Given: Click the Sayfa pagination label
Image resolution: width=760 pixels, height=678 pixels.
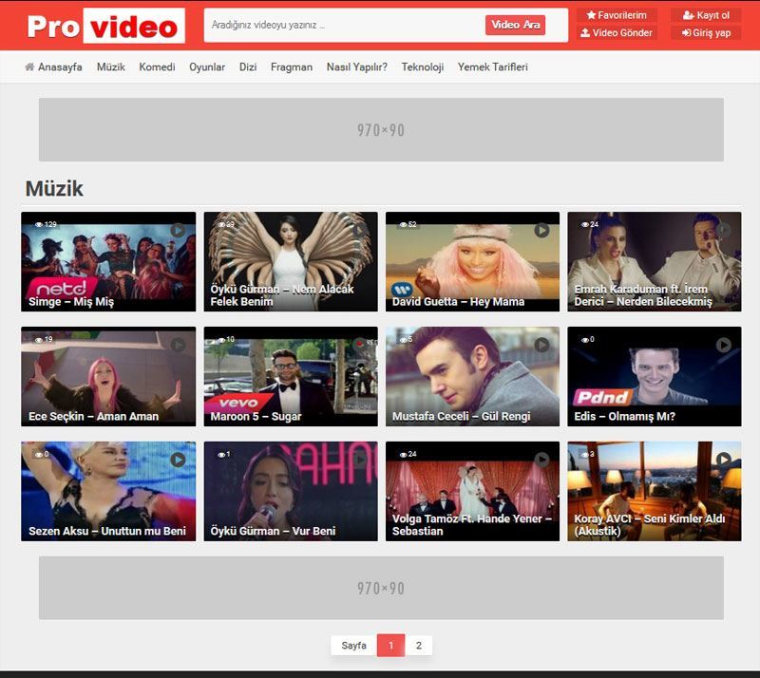Looking at the screenshot, I should [x=353, y=646].
